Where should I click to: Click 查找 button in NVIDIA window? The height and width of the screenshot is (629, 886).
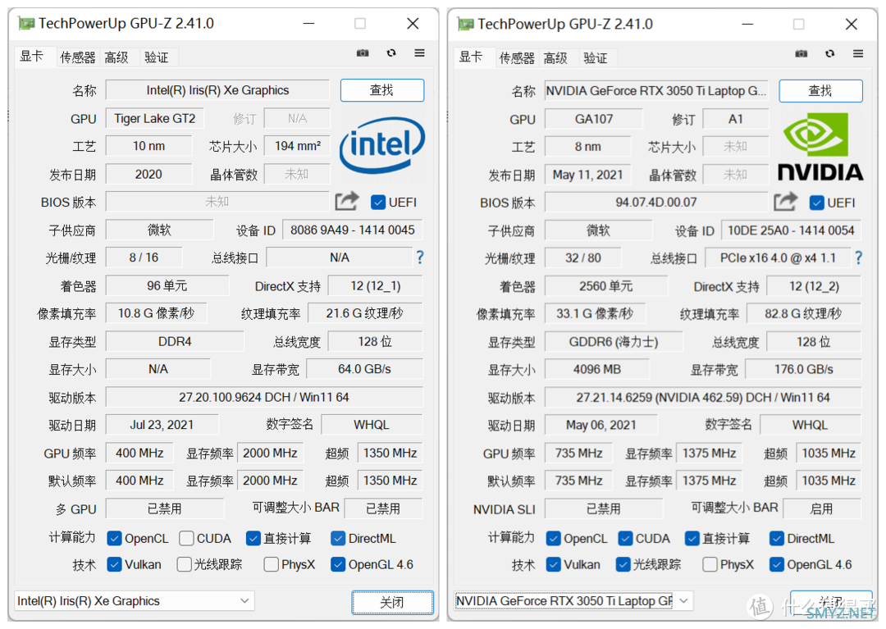tap(820, 91)
